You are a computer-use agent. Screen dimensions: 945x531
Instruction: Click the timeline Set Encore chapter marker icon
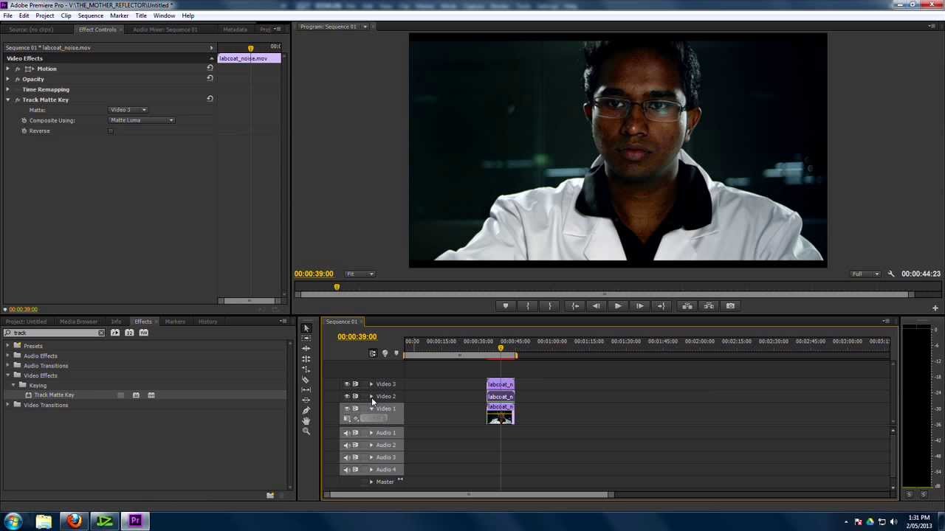385,353
